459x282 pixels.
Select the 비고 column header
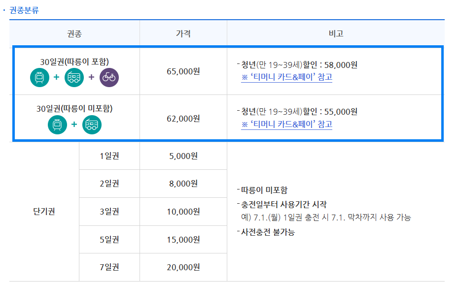pyautogui.click(x=336, y=34)
